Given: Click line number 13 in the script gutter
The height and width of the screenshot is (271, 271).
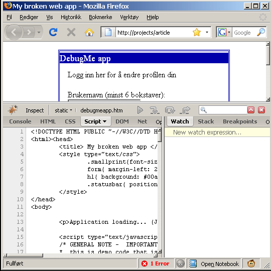Looking at the screenshot, I should 20,222.
